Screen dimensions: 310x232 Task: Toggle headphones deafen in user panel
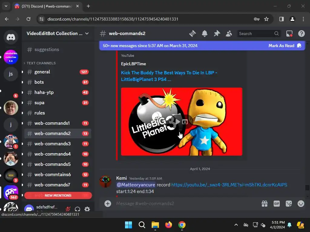tap(77, 209)
